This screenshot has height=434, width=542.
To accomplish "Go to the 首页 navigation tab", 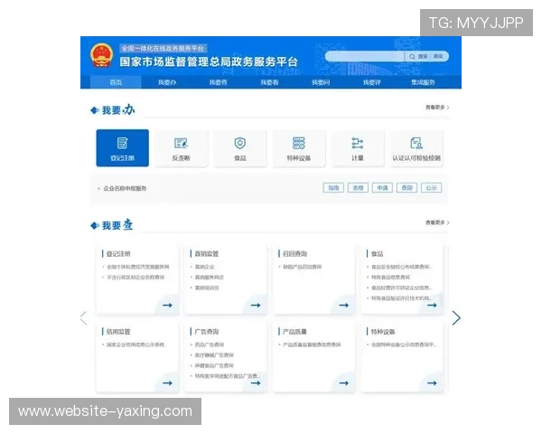I will [116, 82].
